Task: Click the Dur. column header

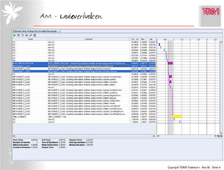Action: (151, 39)
